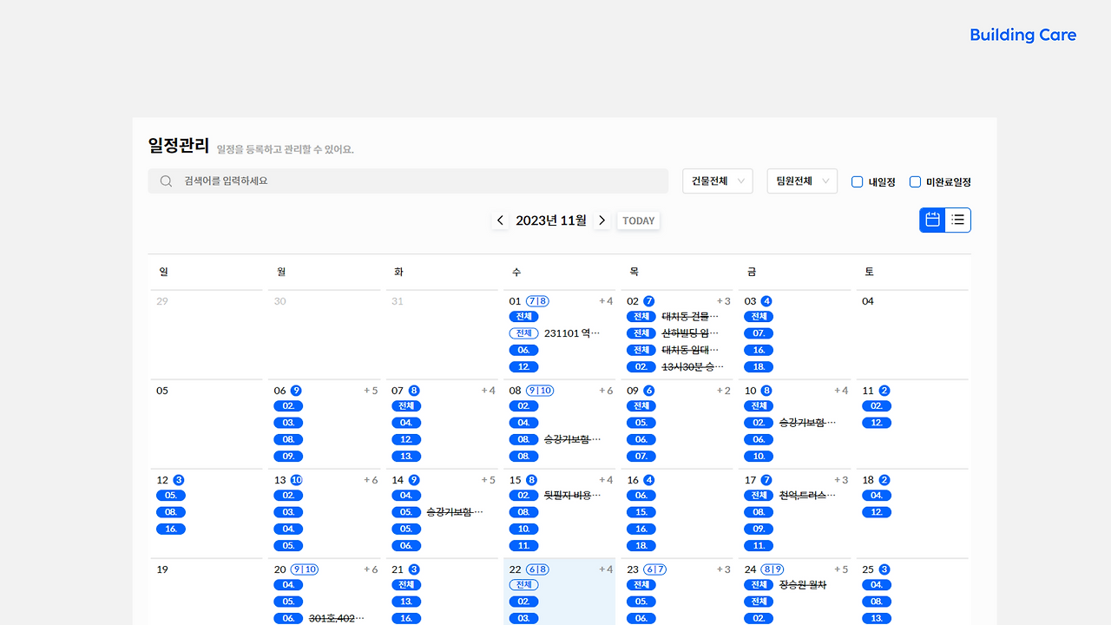Click count badge 9|10 on November 08

pyautogui.click(x=540, y=391)
